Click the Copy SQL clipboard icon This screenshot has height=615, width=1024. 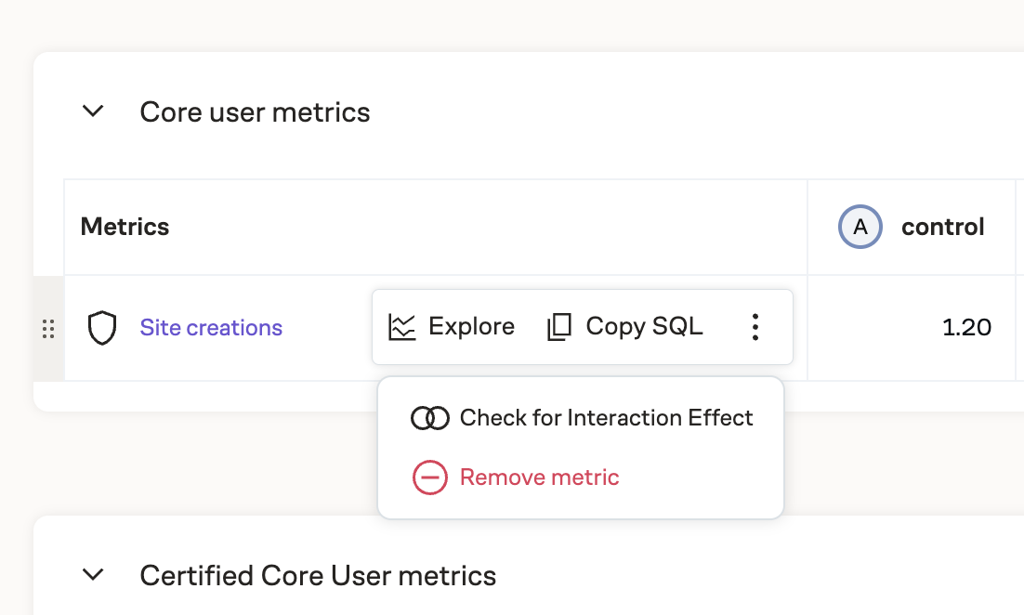(558, 327)
